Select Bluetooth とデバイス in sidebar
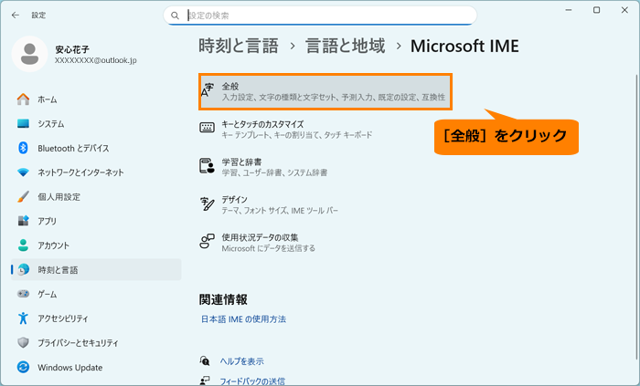Screen dimensions: 640x386 coord(96,148)
